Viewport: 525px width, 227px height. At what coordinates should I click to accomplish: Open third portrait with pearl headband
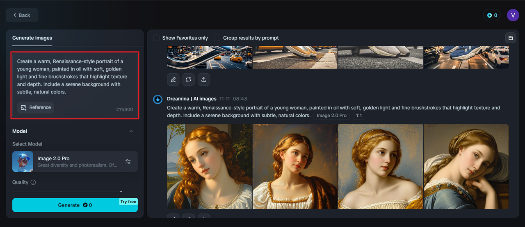tap(381, 167)
